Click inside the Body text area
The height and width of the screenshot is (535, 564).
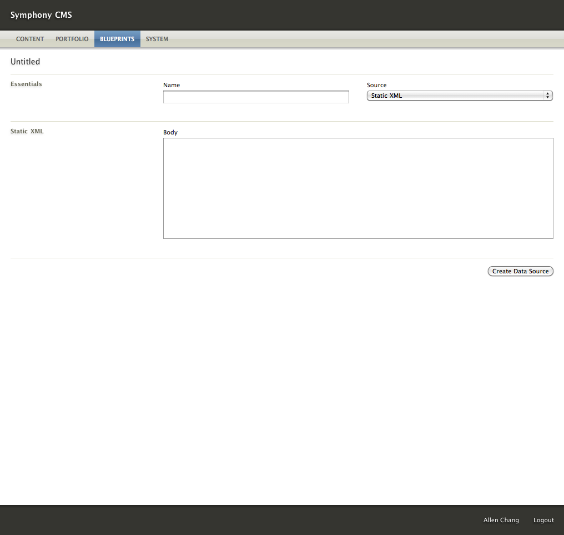pyautogui.click(x=358, y=188)
